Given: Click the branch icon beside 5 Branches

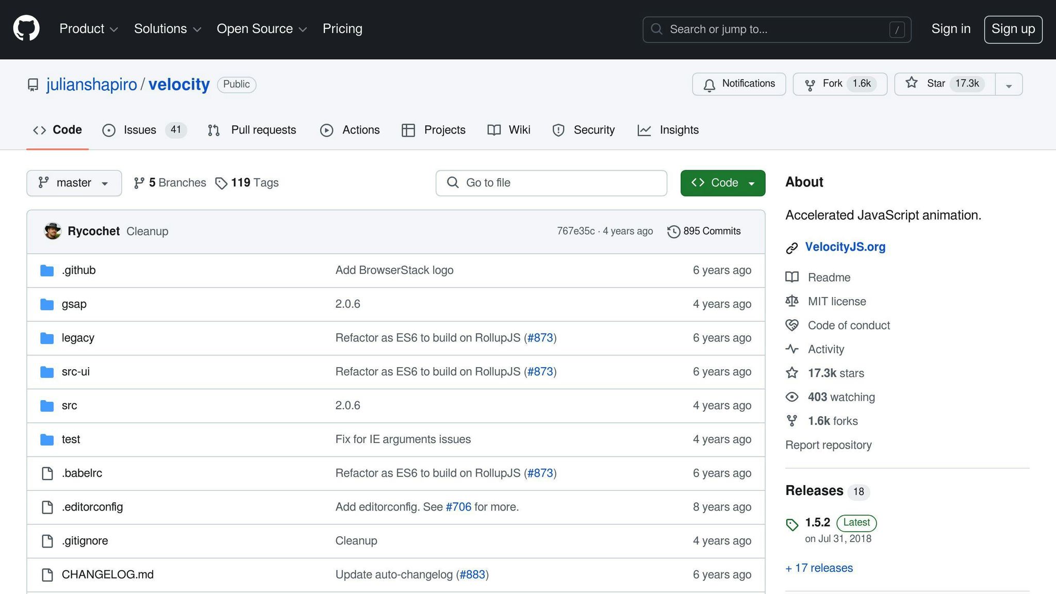Looking at the screenshot, I should 139,183.
